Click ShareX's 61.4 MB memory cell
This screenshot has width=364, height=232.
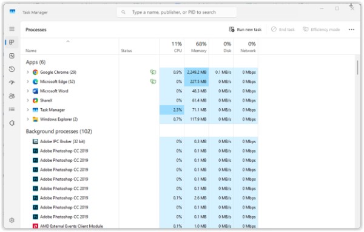[x=197, y=100]
